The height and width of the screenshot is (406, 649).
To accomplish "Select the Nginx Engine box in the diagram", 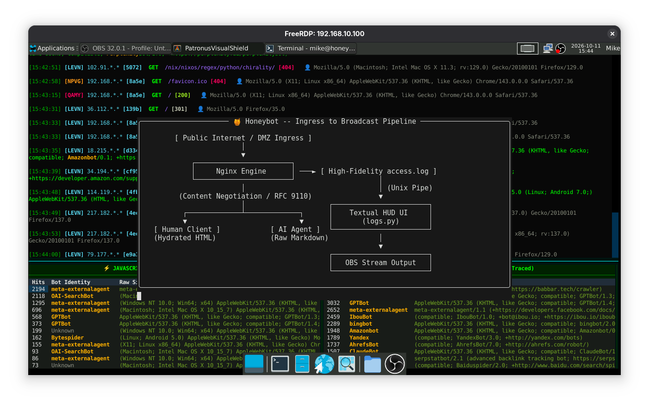I will click(243, 171).
